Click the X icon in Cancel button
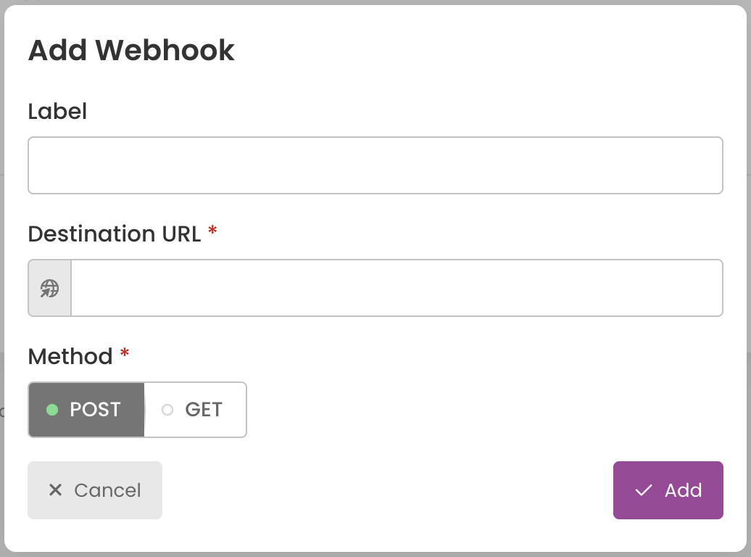This screenshot has width=751, height=557. click(x=56, y=490)
